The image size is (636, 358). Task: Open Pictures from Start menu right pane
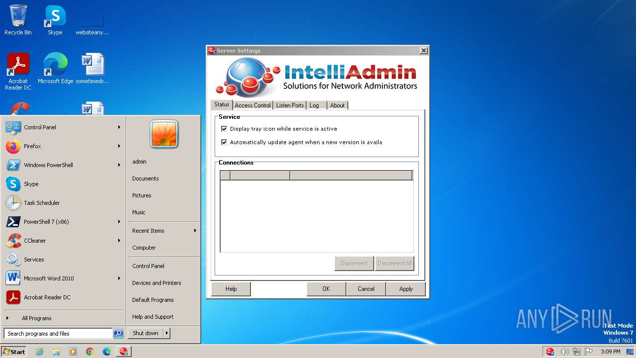(x=164, y=195)
